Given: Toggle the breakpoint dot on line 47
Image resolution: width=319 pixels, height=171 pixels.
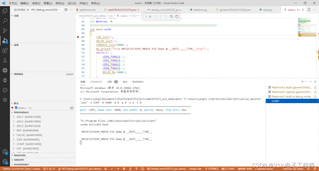Looking at the screenshot, I should (78, 37).
